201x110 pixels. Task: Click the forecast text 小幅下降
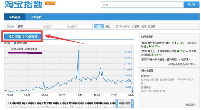coord(184,59)
